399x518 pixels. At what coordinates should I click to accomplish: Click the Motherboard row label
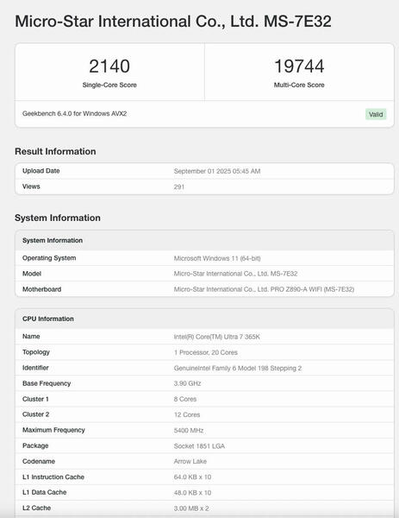(x=42, y=289)
